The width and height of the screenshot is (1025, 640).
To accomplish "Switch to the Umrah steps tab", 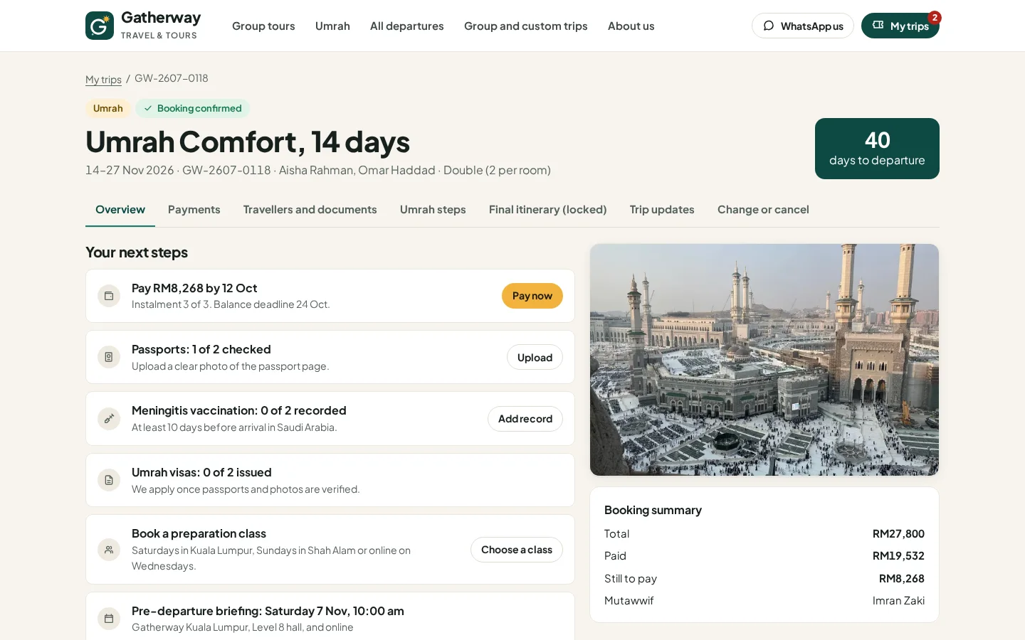I will coord(433,209).
